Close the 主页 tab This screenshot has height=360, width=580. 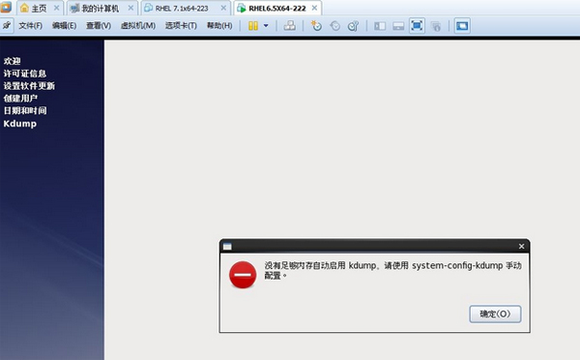[56, 8]
